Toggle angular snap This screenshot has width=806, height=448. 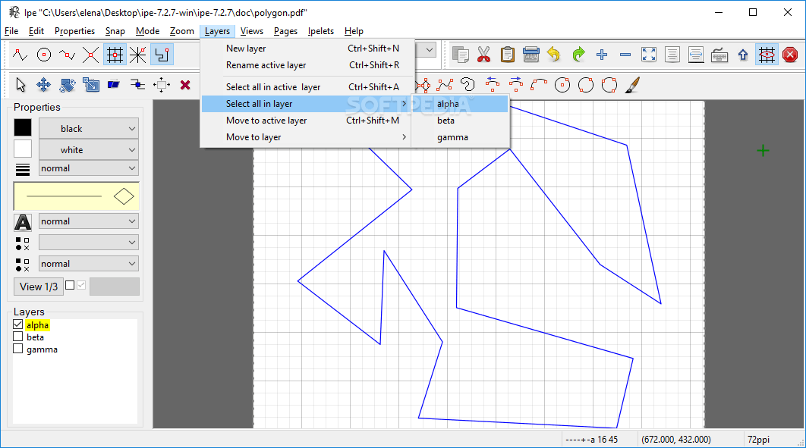[x=138, y=55]
